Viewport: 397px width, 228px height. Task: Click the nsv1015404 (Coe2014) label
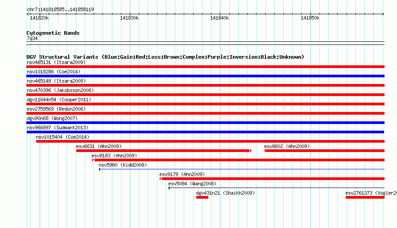[62, 137]
